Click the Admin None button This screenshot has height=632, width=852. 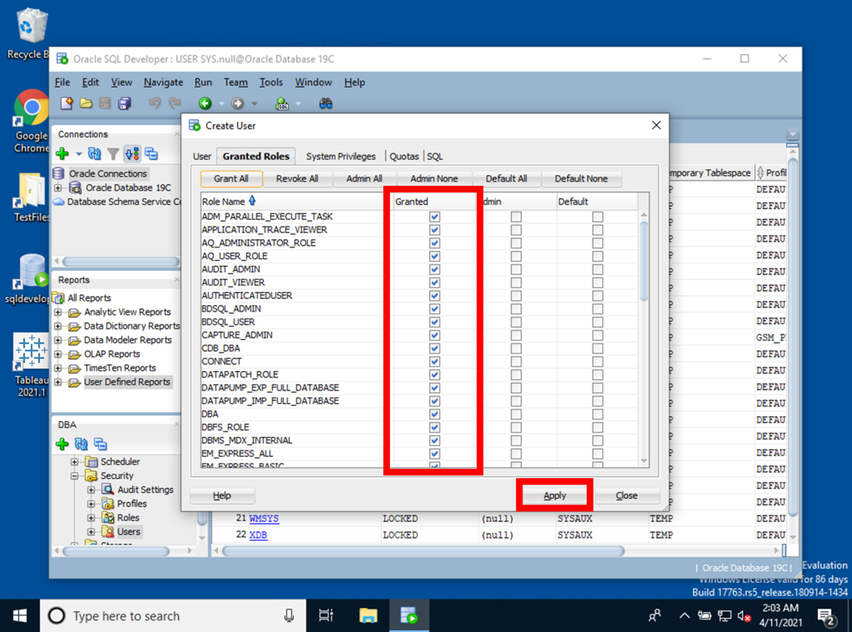pyautogui.click(x=434, y=179)
